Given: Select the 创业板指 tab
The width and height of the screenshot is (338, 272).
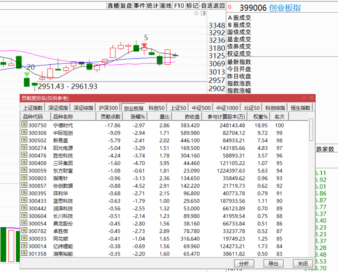Looking at the screenshot, I should pyautogui.click(x=134, y=108).
